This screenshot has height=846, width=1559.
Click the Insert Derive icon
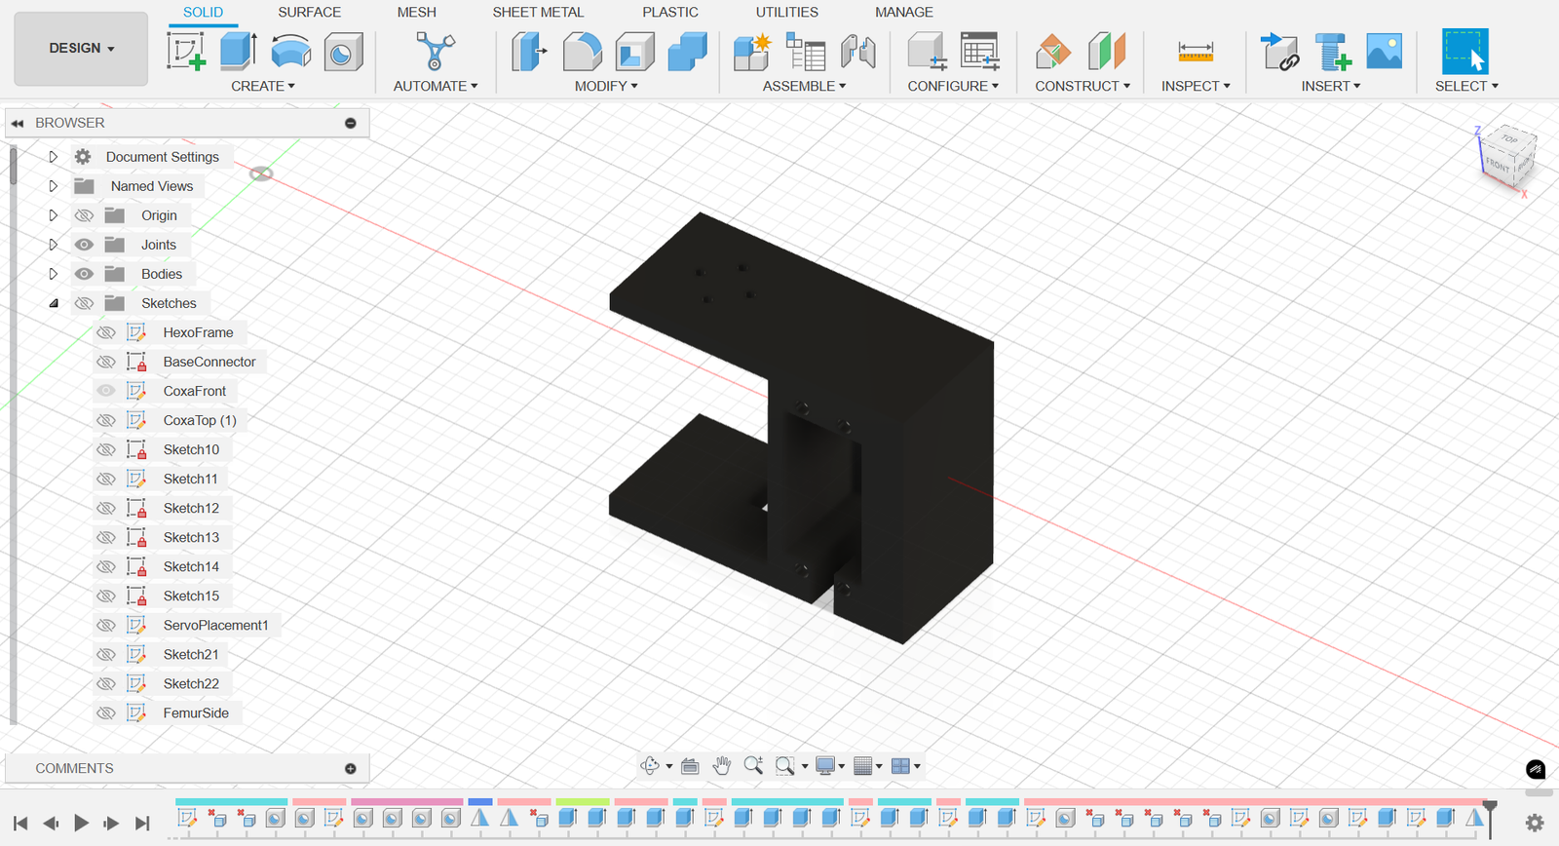pyautogui.click(x=1278, y=51)
